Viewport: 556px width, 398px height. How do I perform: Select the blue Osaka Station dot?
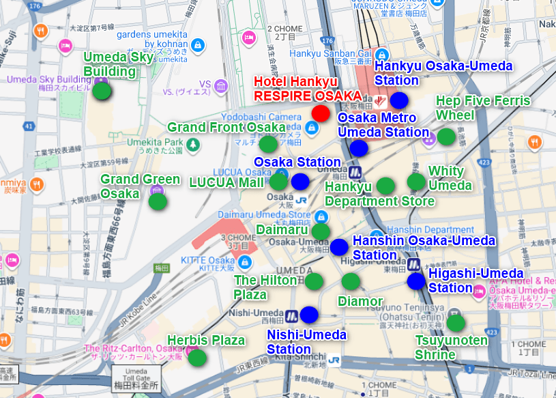click(x=300, y=182)
